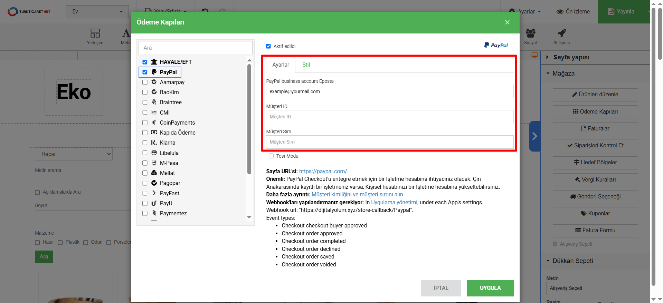The width and height of the screenshot is (663, 303).
Task: Click the blue side panel collapse arrow
Action: 534,136
